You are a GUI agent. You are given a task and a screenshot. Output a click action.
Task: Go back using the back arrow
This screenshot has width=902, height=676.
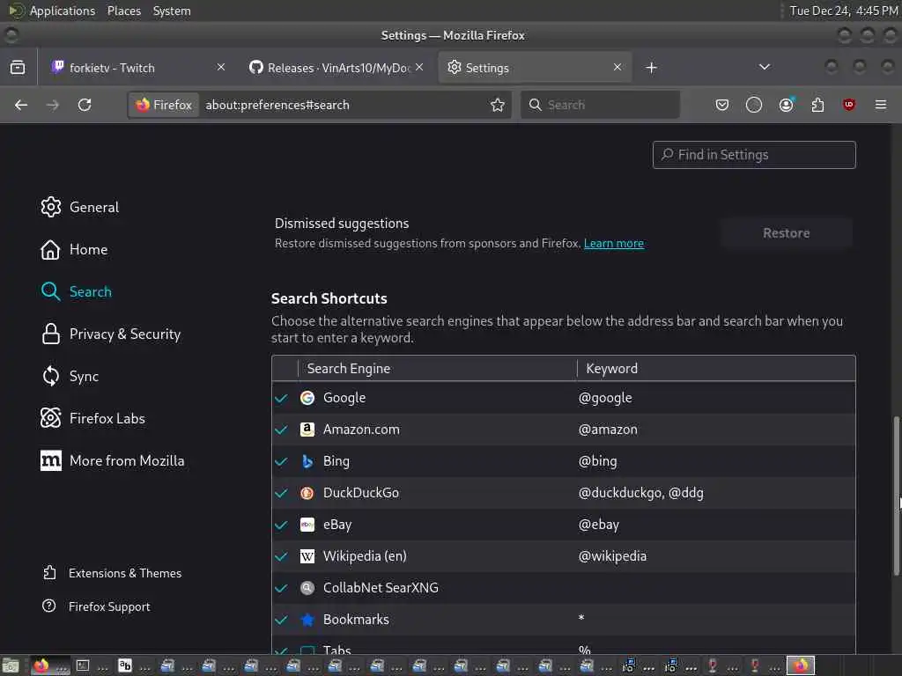click(x=21, y=105)
